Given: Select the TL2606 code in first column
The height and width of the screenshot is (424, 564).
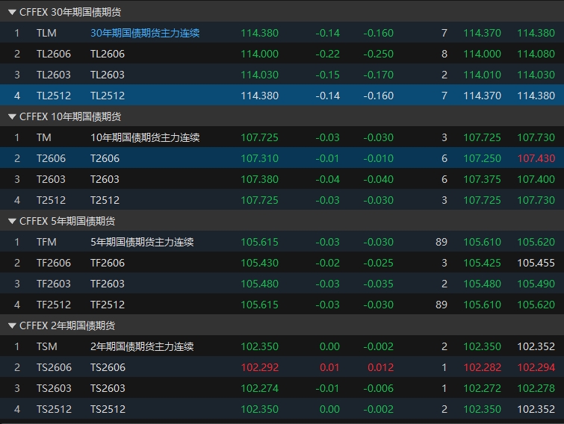Looking at the screenshot, I should click(54, 54).
